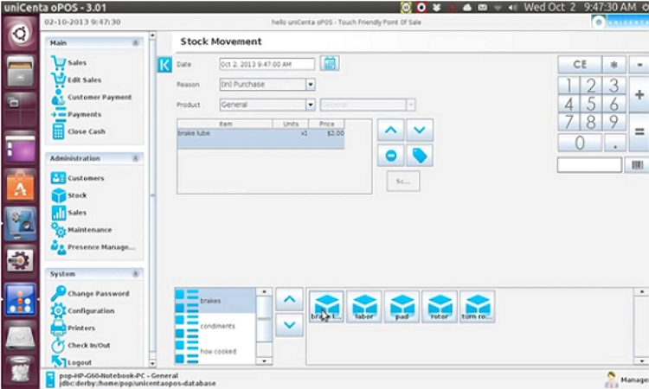Click the price tag attributes button
The image size is (649, 389).
tap(420, 156)
